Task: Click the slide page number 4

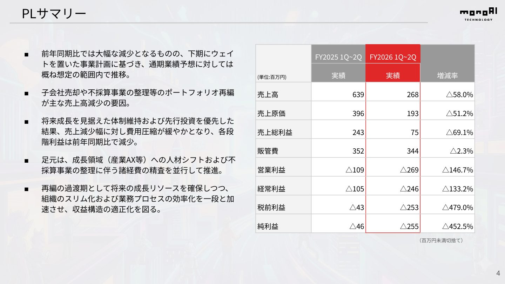Action: [498, 273]
